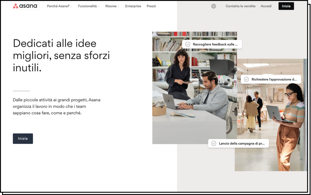
Task: Go to the Enterprise page
Action: coord(133,6)
